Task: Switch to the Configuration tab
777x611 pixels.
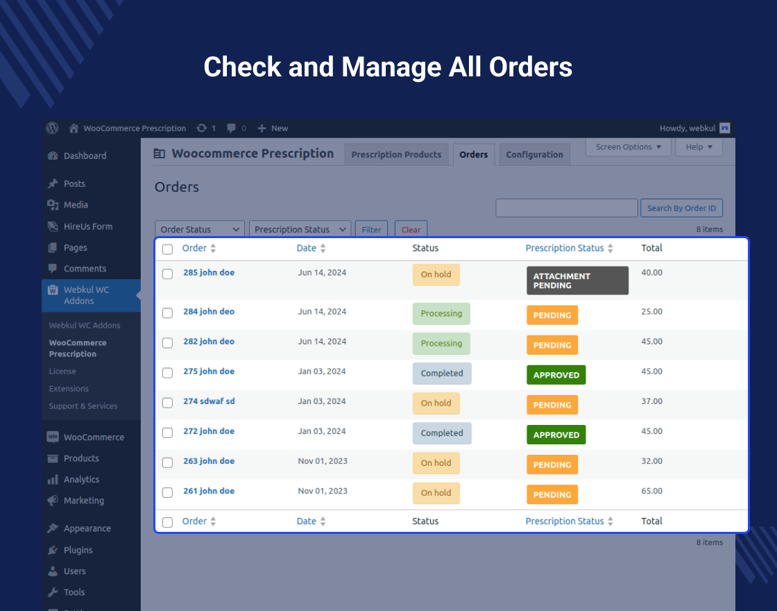Action: 534,154
